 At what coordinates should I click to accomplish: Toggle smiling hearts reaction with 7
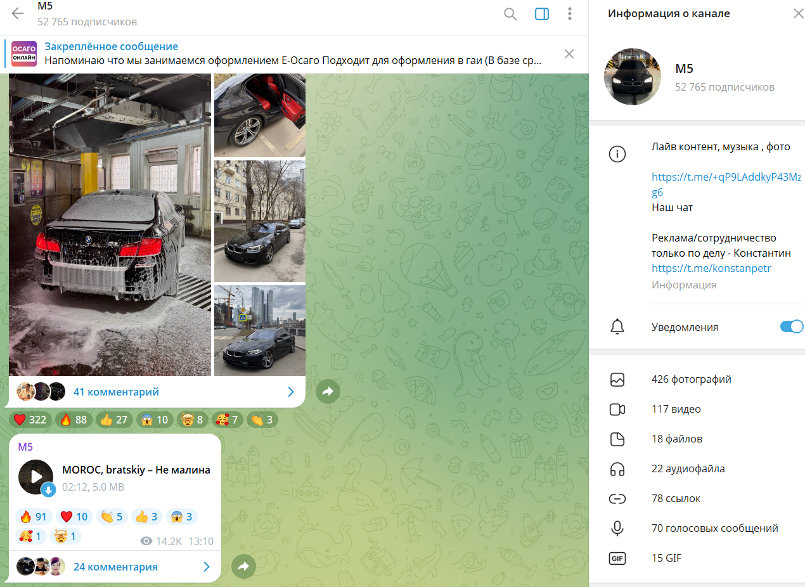tap(227, 420)
